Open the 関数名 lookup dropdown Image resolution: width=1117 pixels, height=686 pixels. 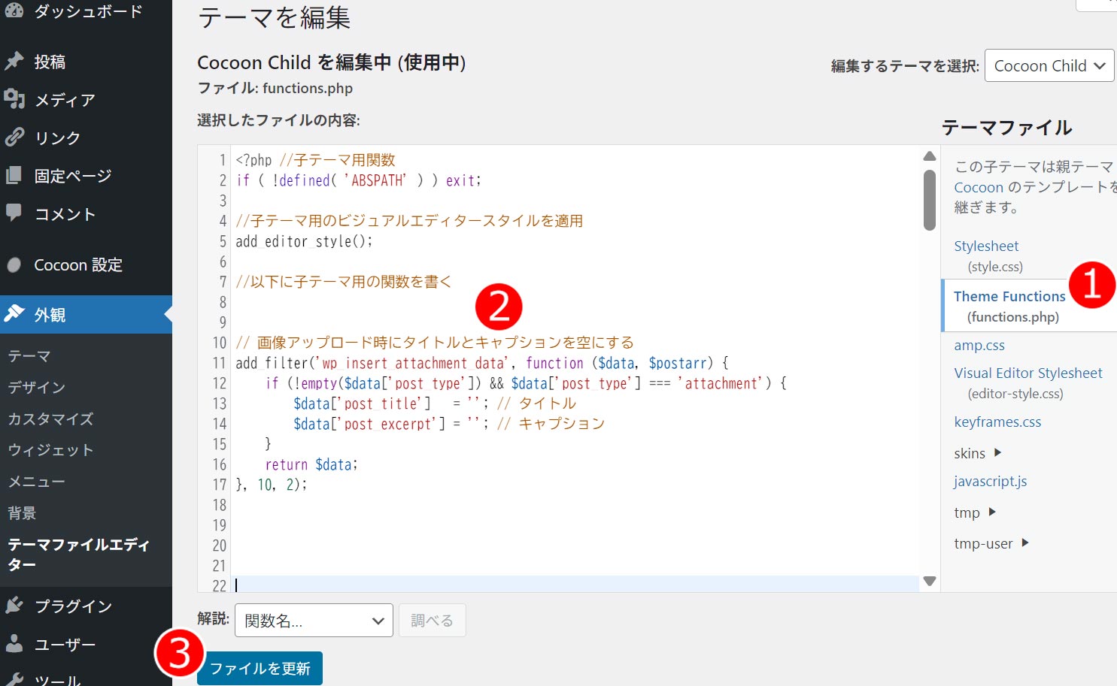click(x=313, y=620)
